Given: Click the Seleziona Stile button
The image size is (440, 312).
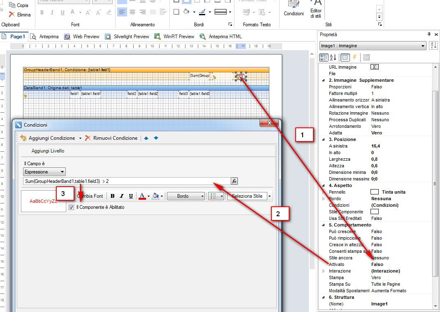Looking at the screenshot, I should 247,196.
